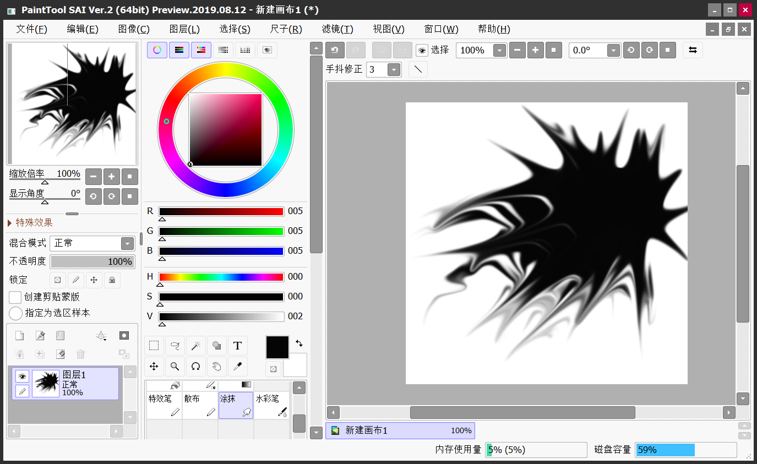This screenshot has height=464, width=757.
Task: Open the 编辑(E) menu
Action: [83, 29]
